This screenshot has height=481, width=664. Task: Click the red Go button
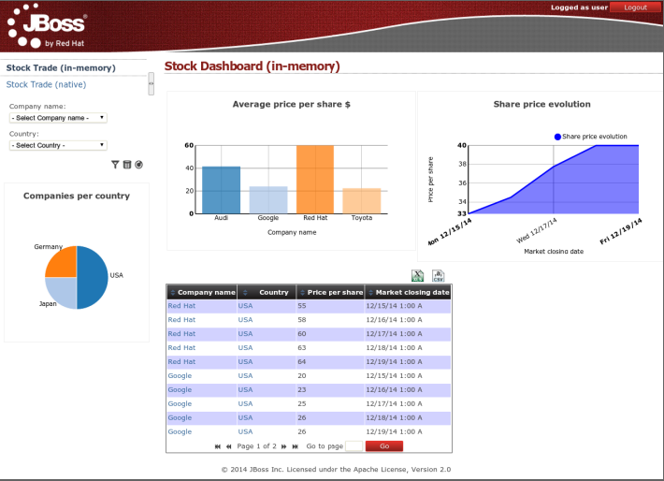coord(384,445)
